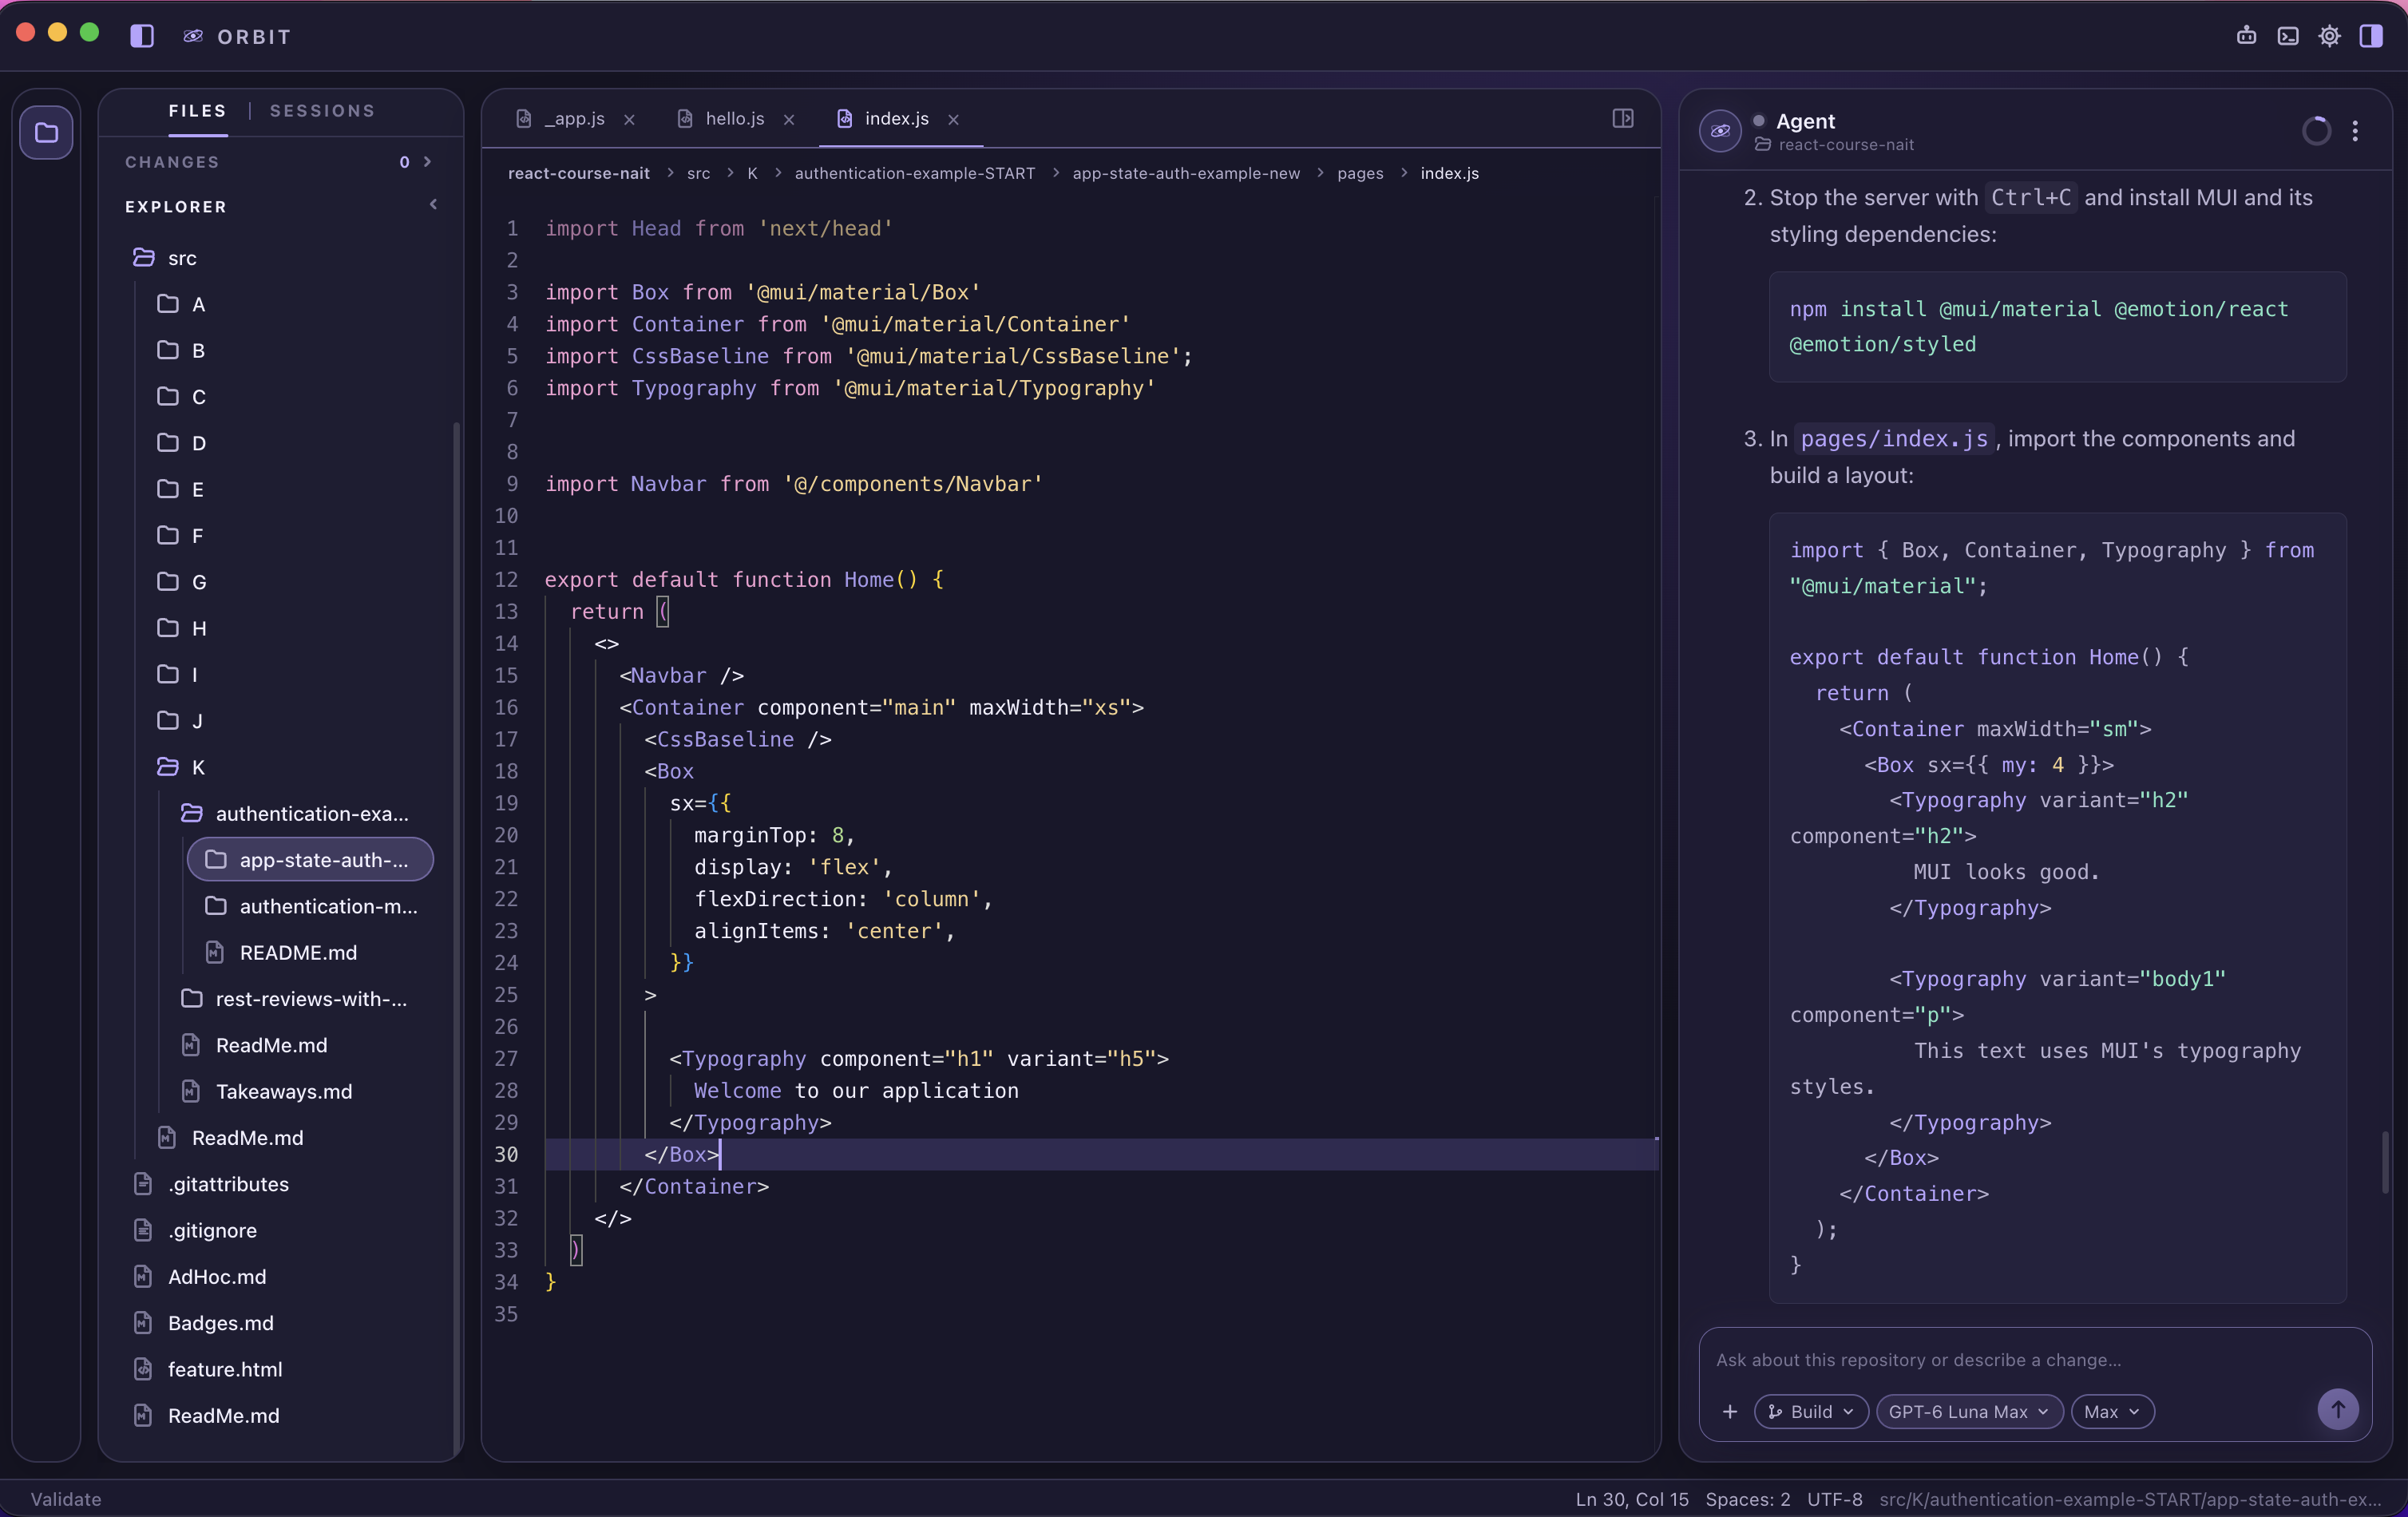Image resolution: width=2408 pixels, height=1517 pixels.
Task: Open the Max effort dropdown
Action: (2112, 1411)
